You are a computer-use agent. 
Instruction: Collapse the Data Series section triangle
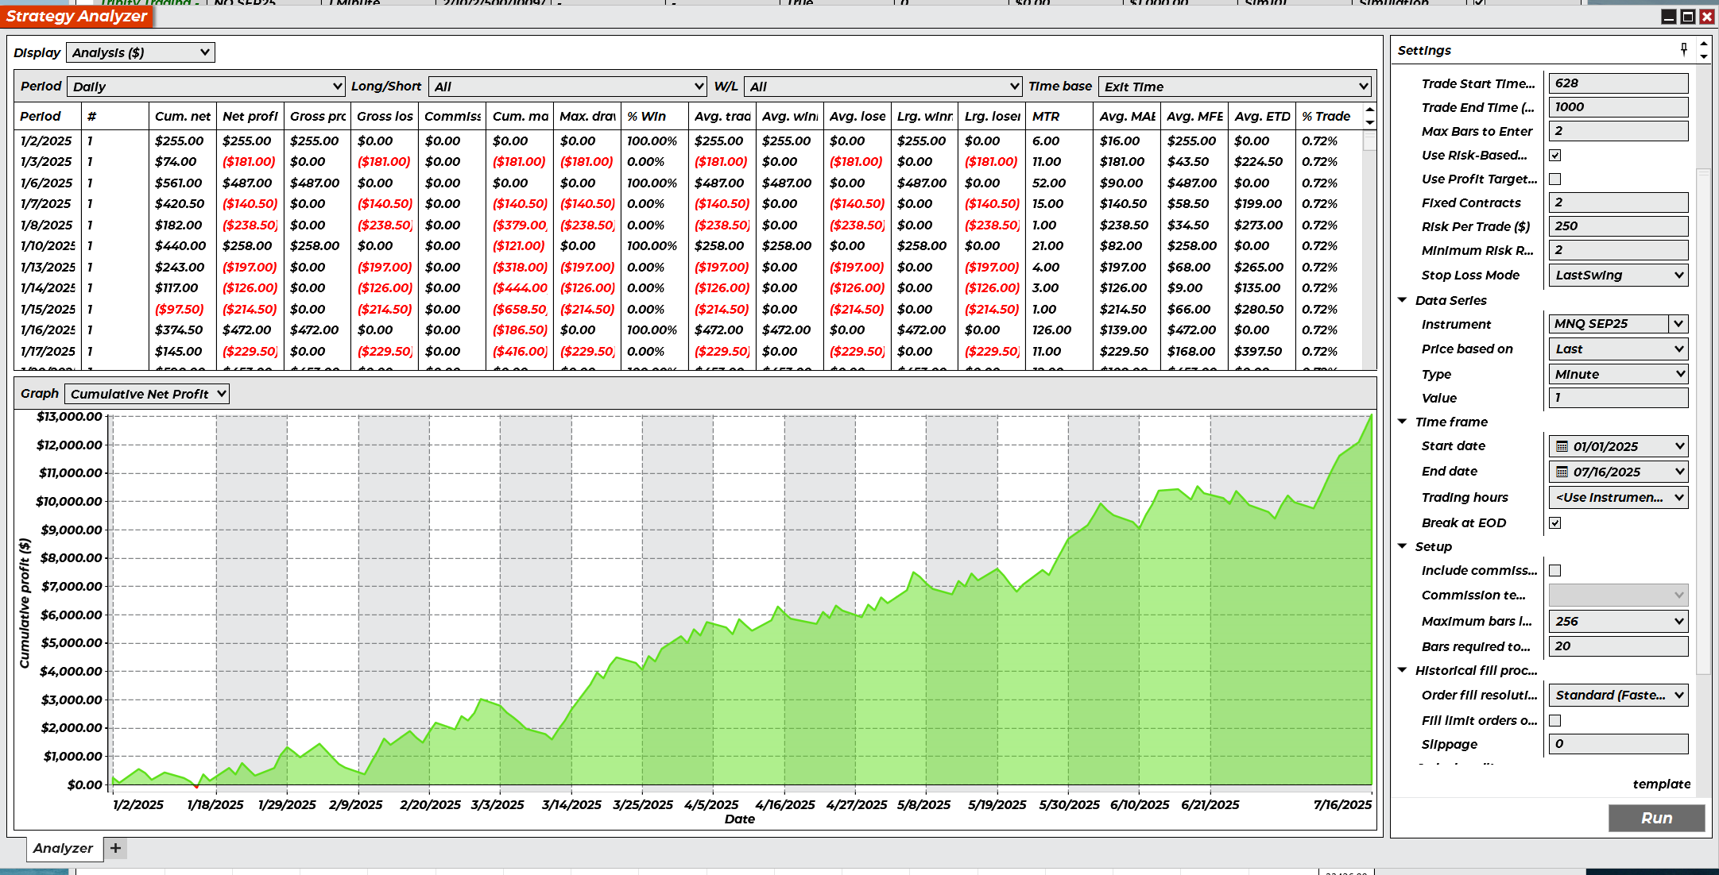click(1403, 300)
